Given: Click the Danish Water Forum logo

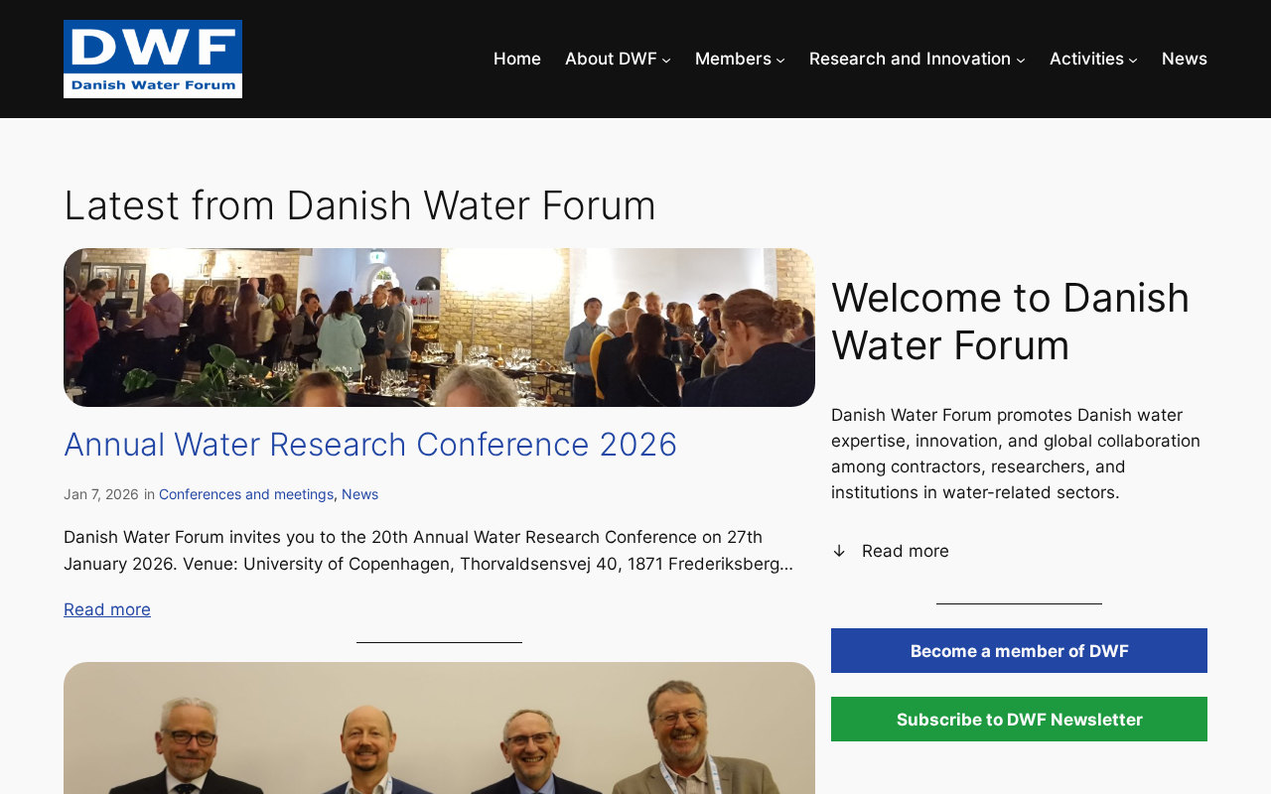Looking at the screenshot, I should coord(153,59).
